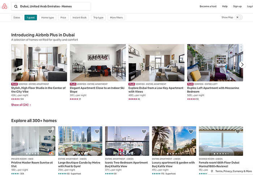Screen dimensions: 253x175
Task: Click Stylish High-Floor Studio photo
Action: [x=39, y=63]
